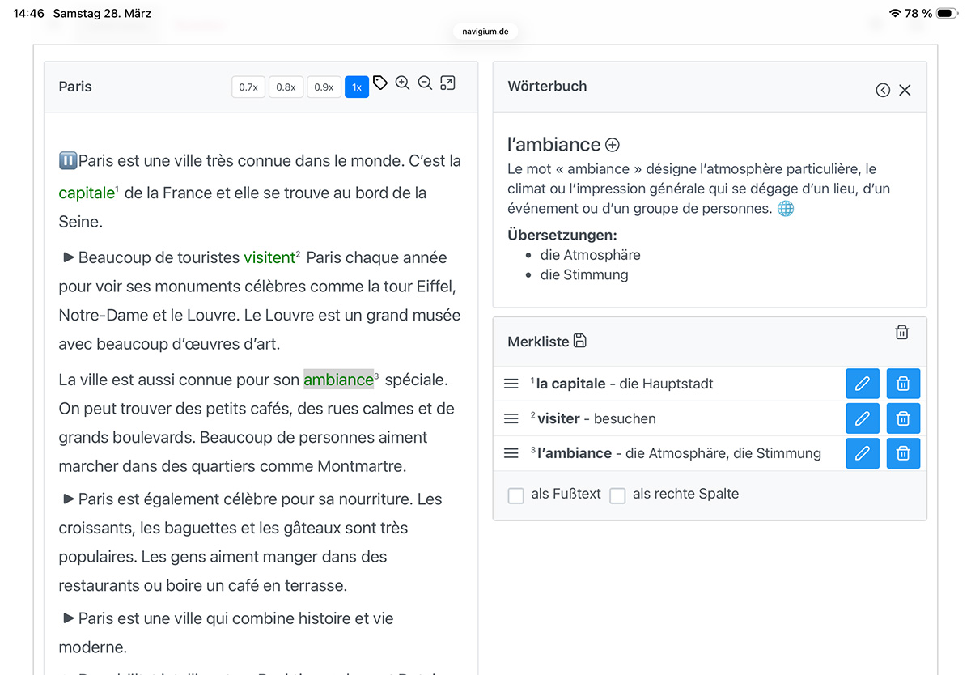Enable the 'als rechte Spalte' checkbox
Image resolution: width=971 pixels, height=675 pixels.
coord(617,495)
